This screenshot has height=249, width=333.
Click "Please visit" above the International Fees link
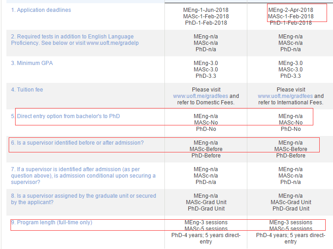tap(290, 90)
